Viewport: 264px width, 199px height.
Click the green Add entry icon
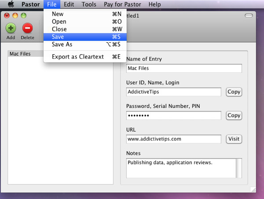pyautogui.click(x=11, y=28)
